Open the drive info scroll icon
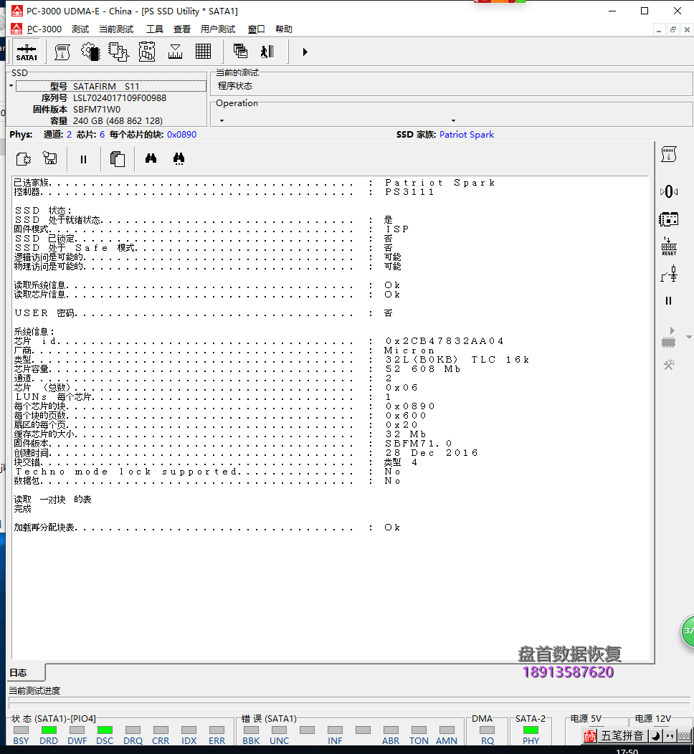This screenshot has height=754, width=694. (62, 52)
